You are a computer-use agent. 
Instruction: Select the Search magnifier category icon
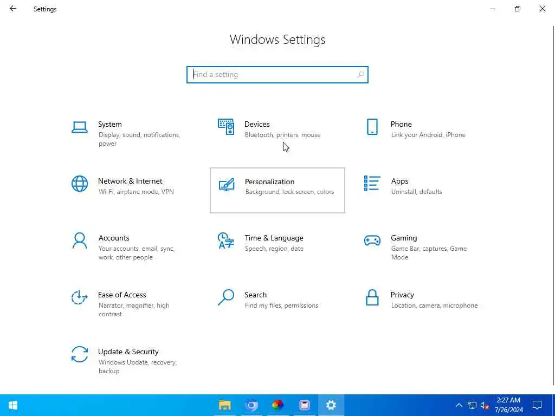pyautogui.click(x=226, y=297)
